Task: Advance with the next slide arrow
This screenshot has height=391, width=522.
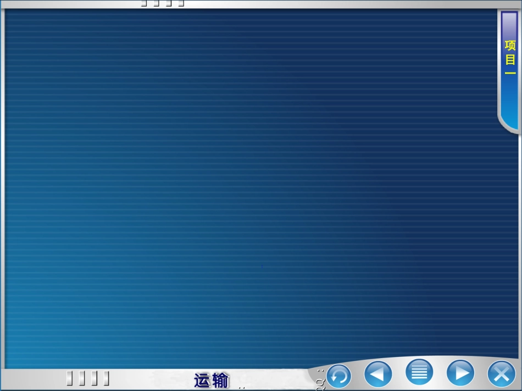Action: pyautogui.click(x=460, y=373)
